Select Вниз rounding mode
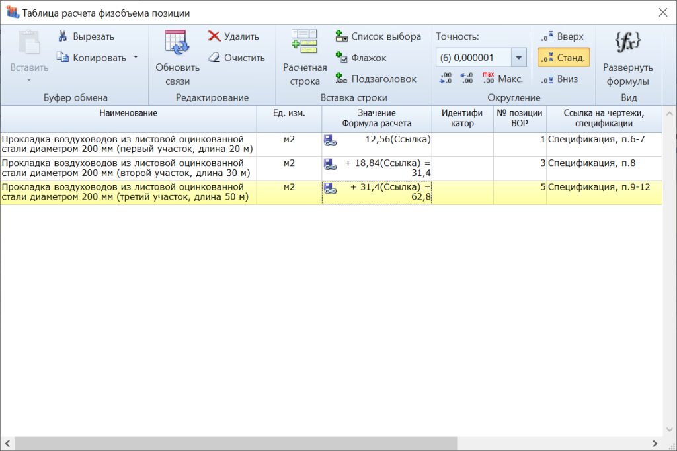The height and width of the screenshot is (451, 677). coord(560,79)
